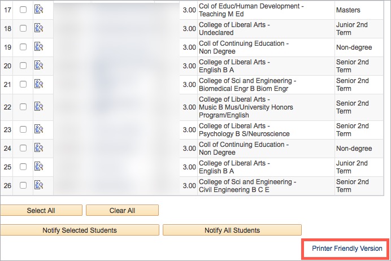Open student detail icon in row 23
Screen dimensions: 391x261
click(38, 129)
